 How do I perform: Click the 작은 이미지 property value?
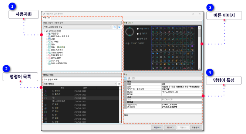pos(182,104)
